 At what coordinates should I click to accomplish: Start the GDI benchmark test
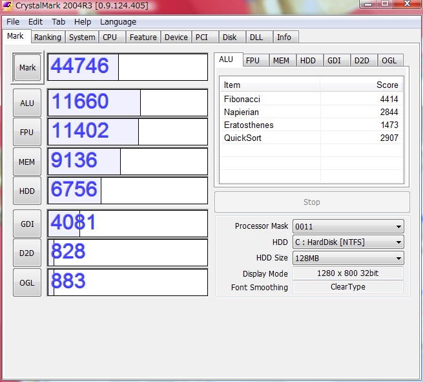pos(27,224)
